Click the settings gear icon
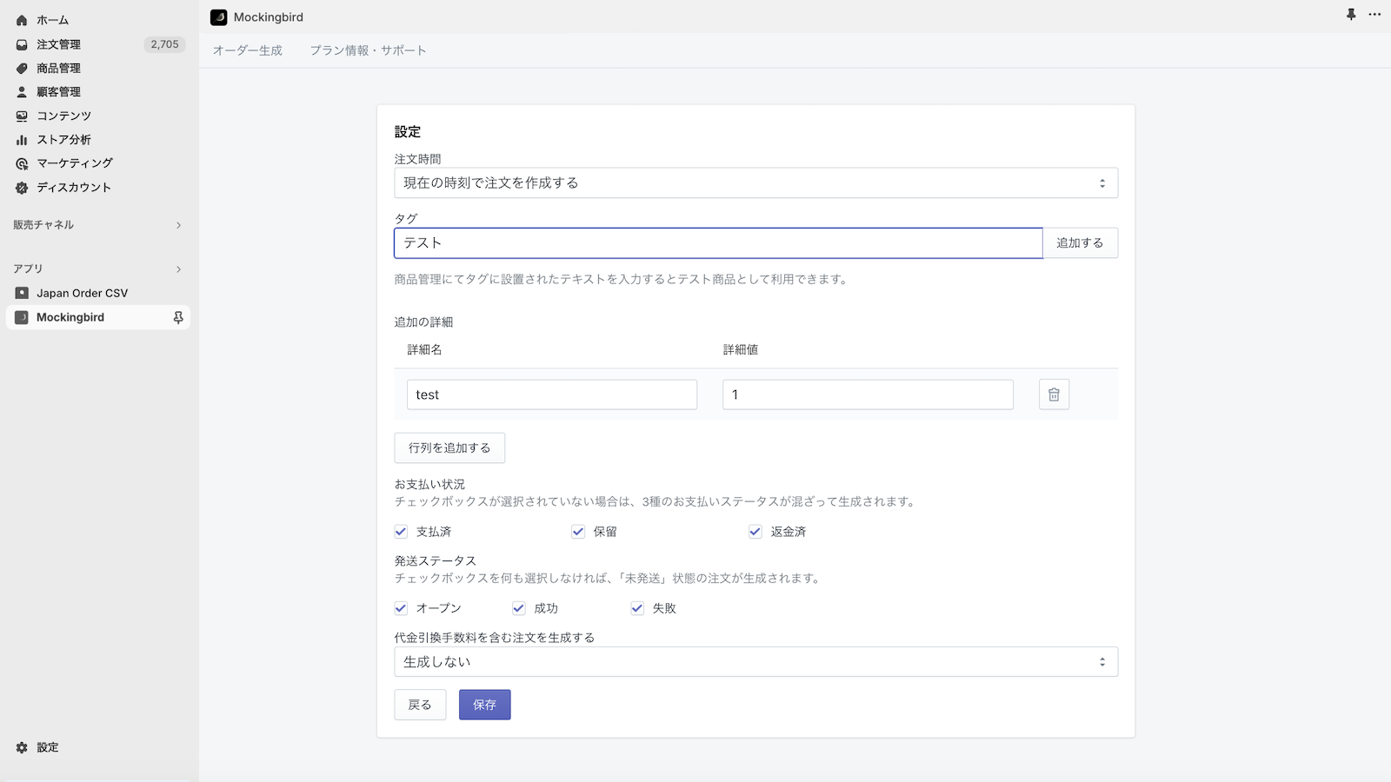This screenshot has height=782, width=1391. coord(22,747)
